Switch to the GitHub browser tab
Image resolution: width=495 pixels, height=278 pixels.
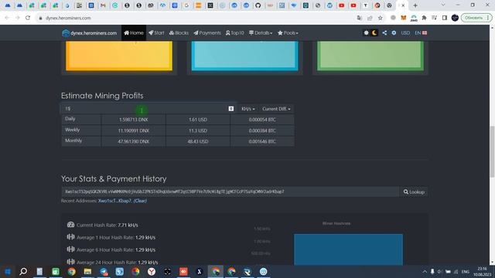pyautogui.click(x=258, y=5)
